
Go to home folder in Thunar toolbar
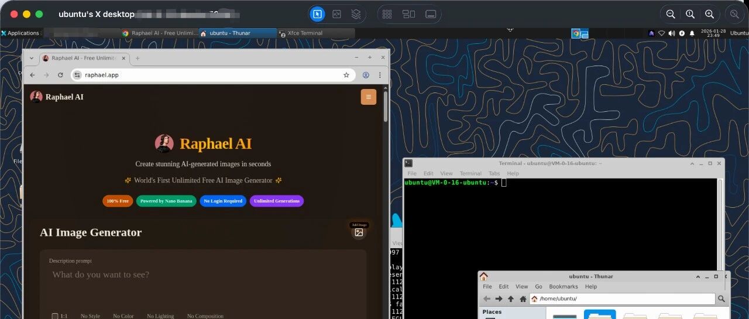tap(523, 299)
